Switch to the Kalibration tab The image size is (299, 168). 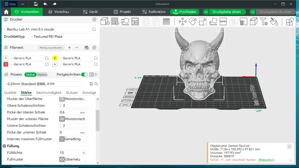(154, 12)
